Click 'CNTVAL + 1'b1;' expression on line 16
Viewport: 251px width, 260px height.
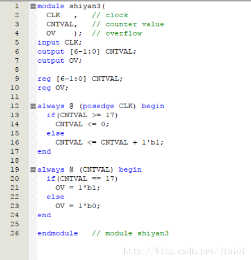click(x=132, y=142)
